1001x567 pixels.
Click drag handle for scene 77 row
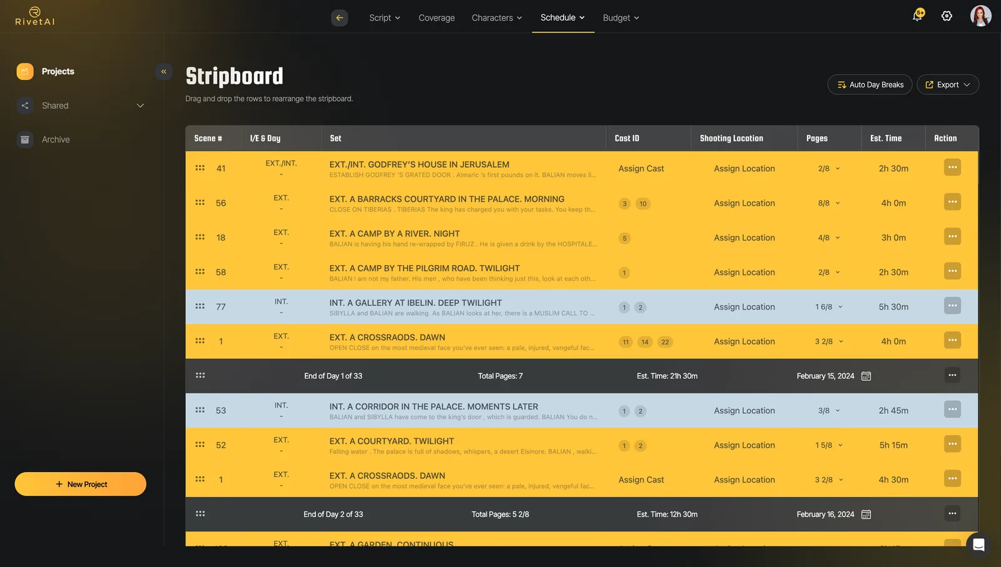pos(200,306)
